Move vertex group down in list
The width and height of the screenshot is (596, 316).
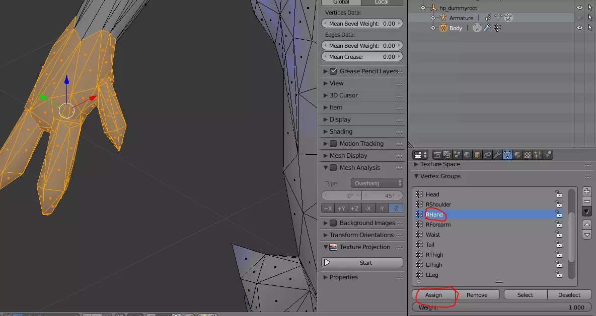[587, 235]
